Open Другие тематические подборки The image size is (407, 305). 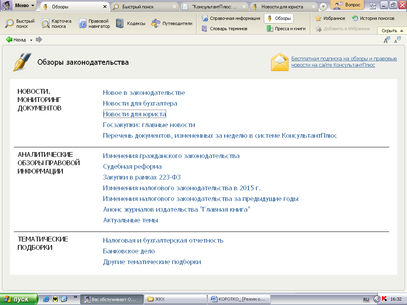click(x=152, y=262)
